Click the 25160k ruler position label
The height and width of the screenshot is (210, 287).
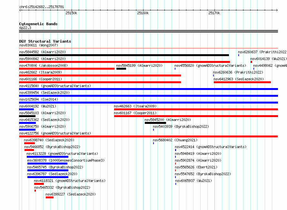coord(143,13)
